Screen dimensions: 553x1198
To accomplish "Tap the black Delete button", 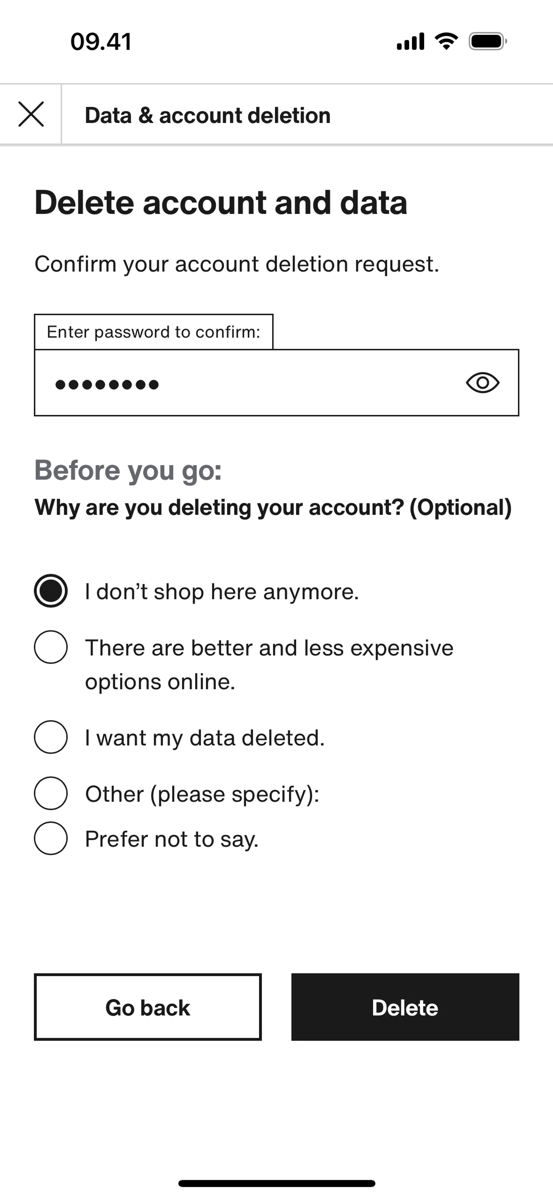I will tap(405, 1007).
